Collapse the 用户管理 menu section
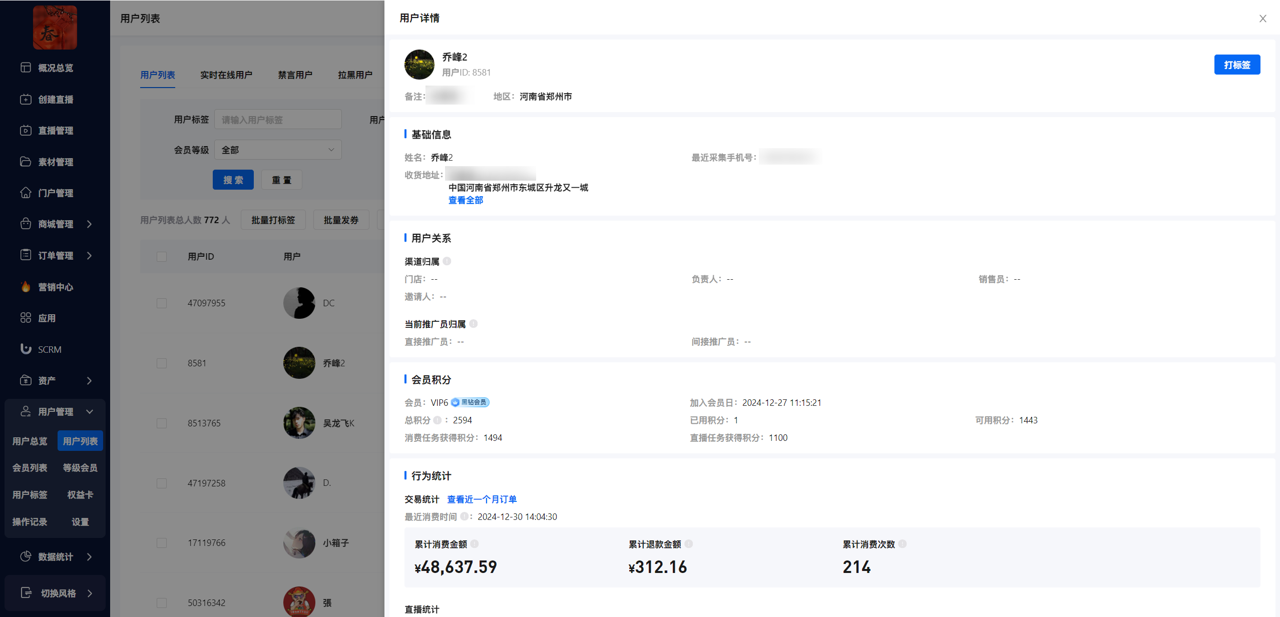 pyautogui.click(x=90, y=412)
